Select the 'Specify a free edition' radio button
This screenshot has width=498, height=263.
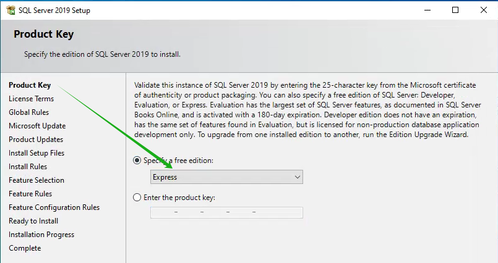point(137,161)
